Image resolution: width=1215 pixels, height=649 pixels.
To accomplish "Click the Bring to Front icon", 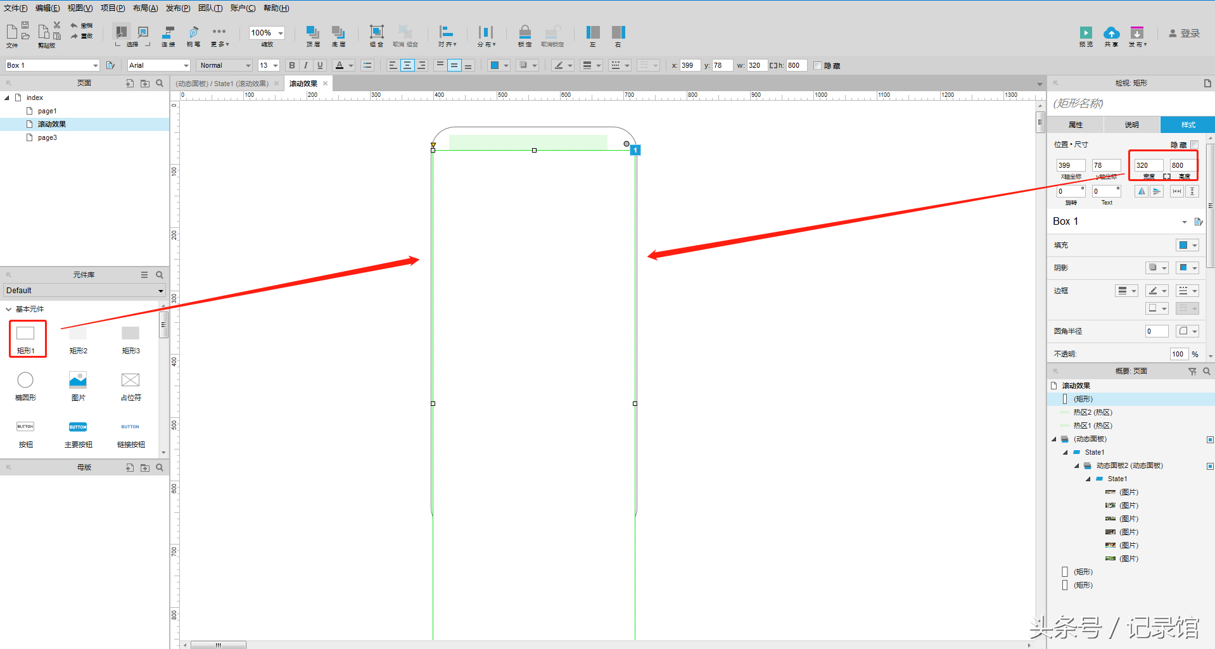I will pos(312,32).
